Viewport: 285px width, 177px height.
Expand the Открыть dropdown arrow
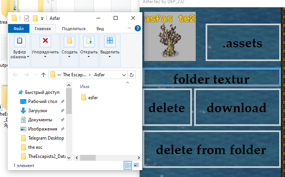pos(89,57)
